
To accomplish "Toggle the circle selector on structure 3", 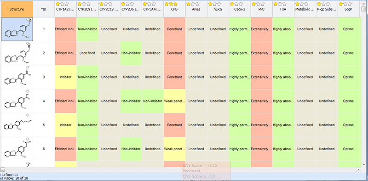I will (28, 67).
